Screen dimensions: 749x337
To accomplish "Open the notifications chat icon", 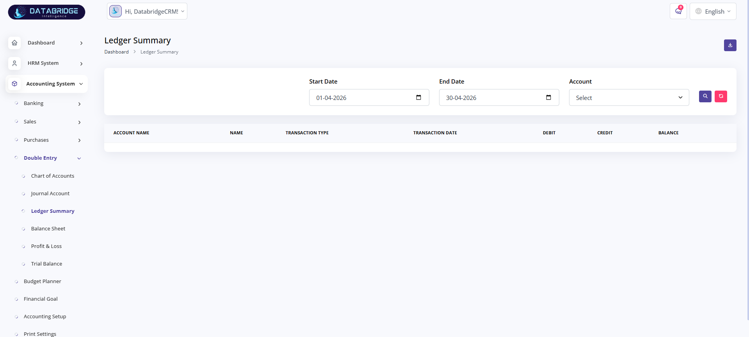I will click(x=678, y=11).
